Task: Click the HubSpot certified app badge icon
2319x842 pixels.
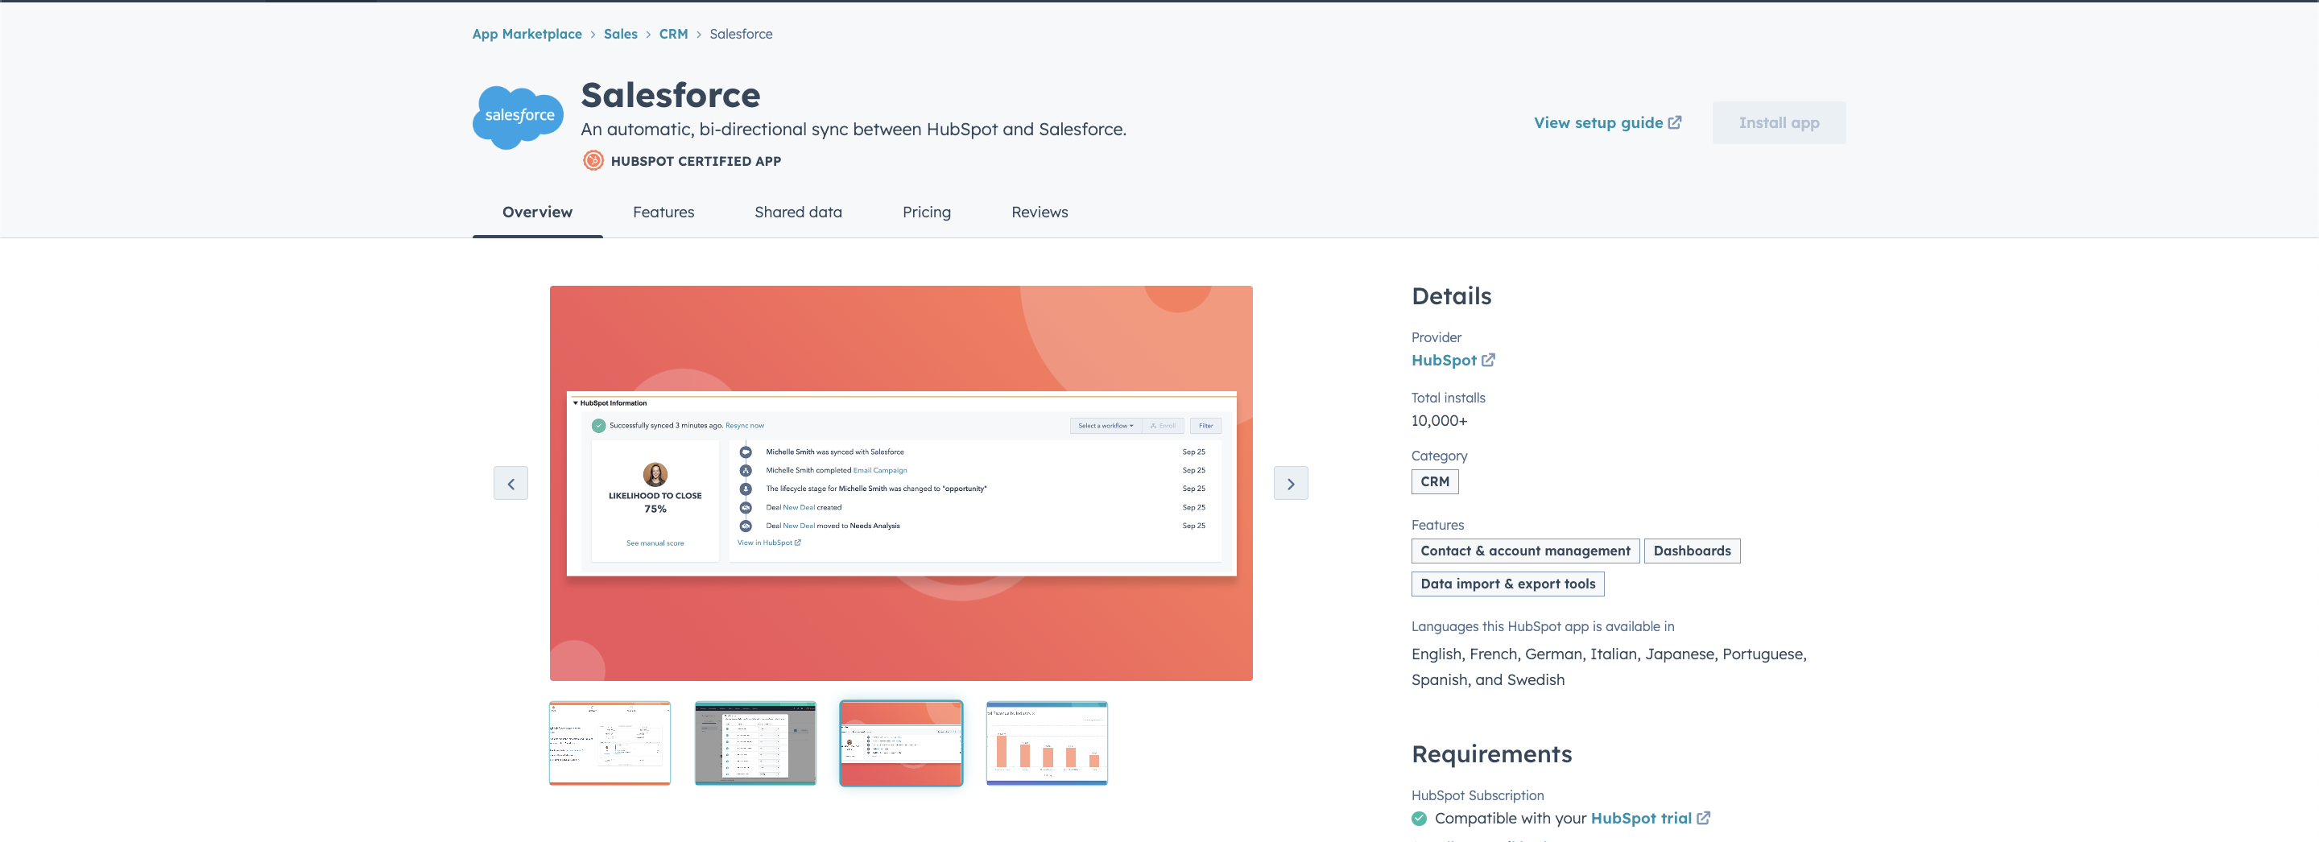Action: (593, 161)
